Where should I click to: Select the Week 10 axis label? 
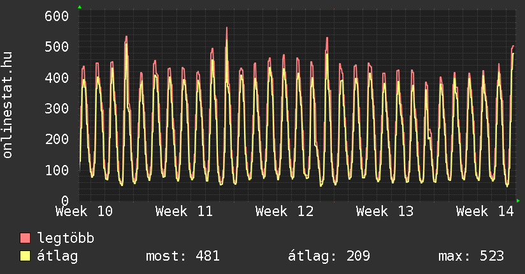click(x=84, y=211)
